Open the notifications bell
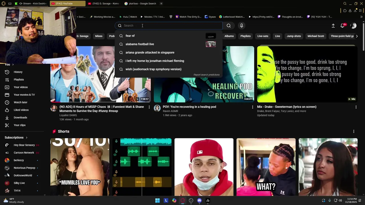365x205 pixels. click(x=343, y=26)
